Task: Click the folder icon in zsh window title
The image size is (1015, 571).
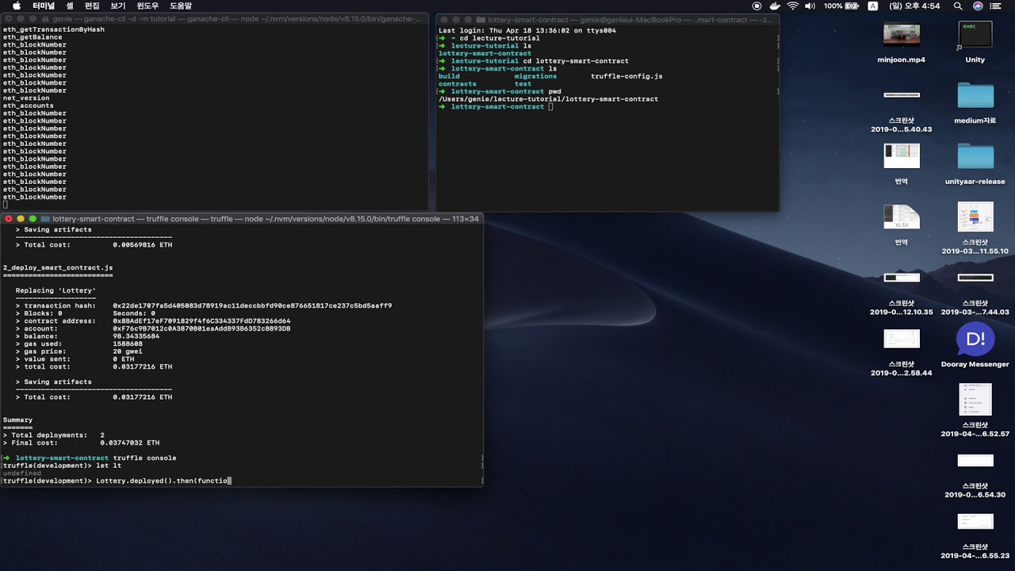Action: (x=482, y=18)
